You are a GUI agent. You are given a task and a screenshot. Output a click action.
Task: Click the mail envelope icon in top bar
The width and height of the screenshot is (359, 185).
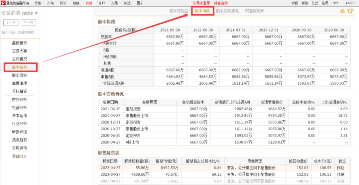[336, 3]
